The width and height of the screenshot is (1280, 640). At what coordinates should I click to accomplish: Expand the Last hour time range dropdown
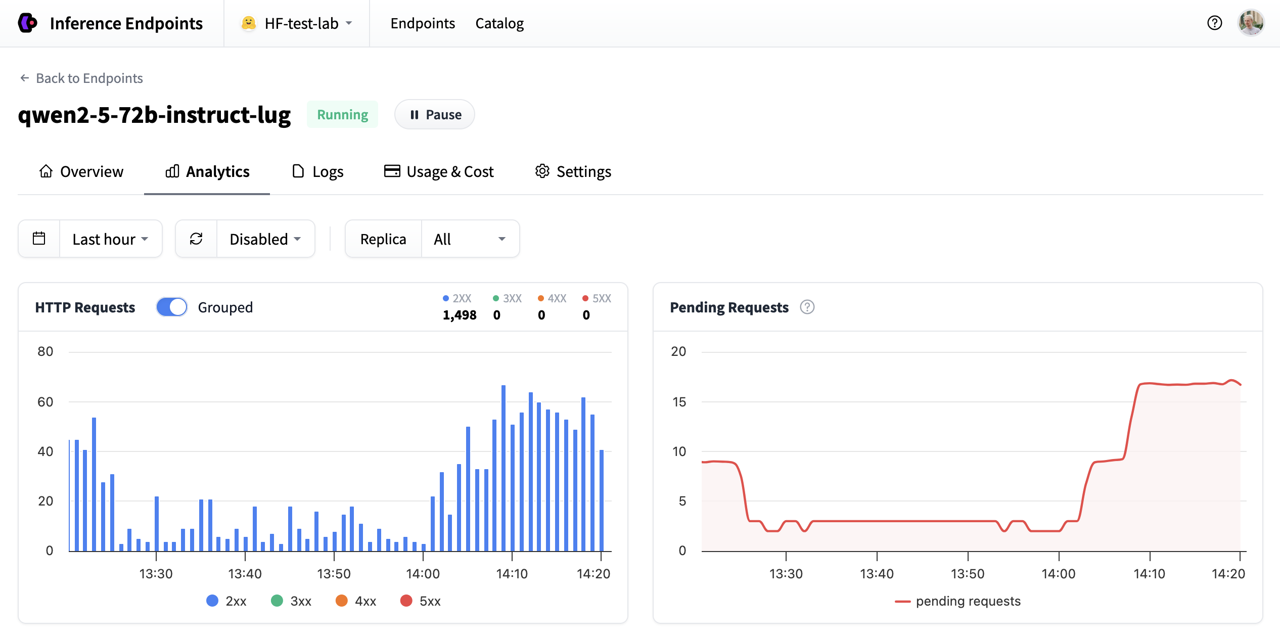coord(110,239)
